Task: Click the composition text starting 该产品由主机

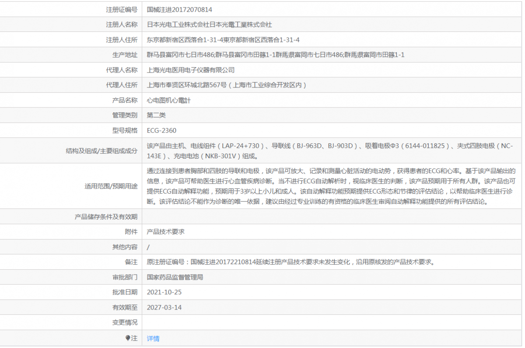Action: (x=330, y=151)
